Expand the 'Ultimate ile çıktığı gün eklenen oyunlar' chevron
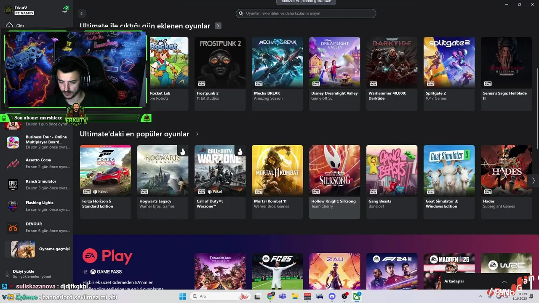The height and width of the screenshot is (303, 539). tap(218, 26)
